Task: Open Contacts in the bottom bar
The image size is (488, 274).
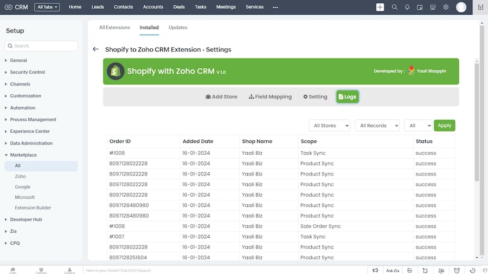Action: coord(69,270)
